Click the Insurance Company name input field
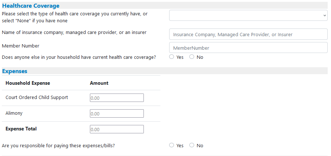Image resolution: width=331 pixels, height=156 pixels. (x=248, y=34)
